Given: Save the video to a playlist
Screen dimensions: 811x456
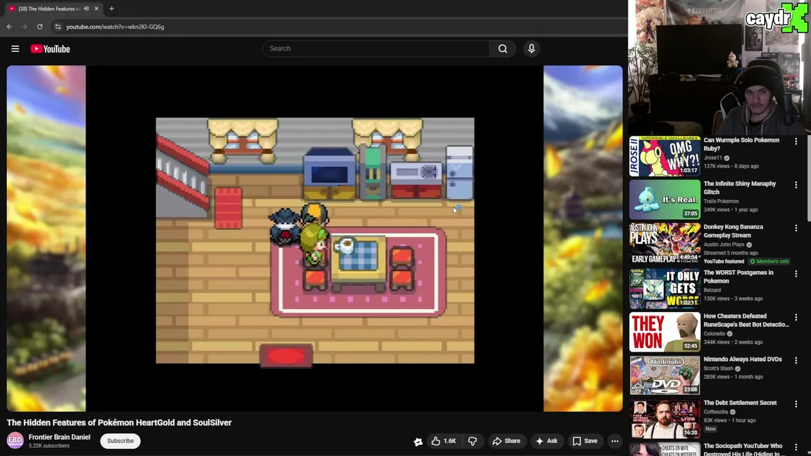Looking at the screenshot, I should [x=585, y=441].
